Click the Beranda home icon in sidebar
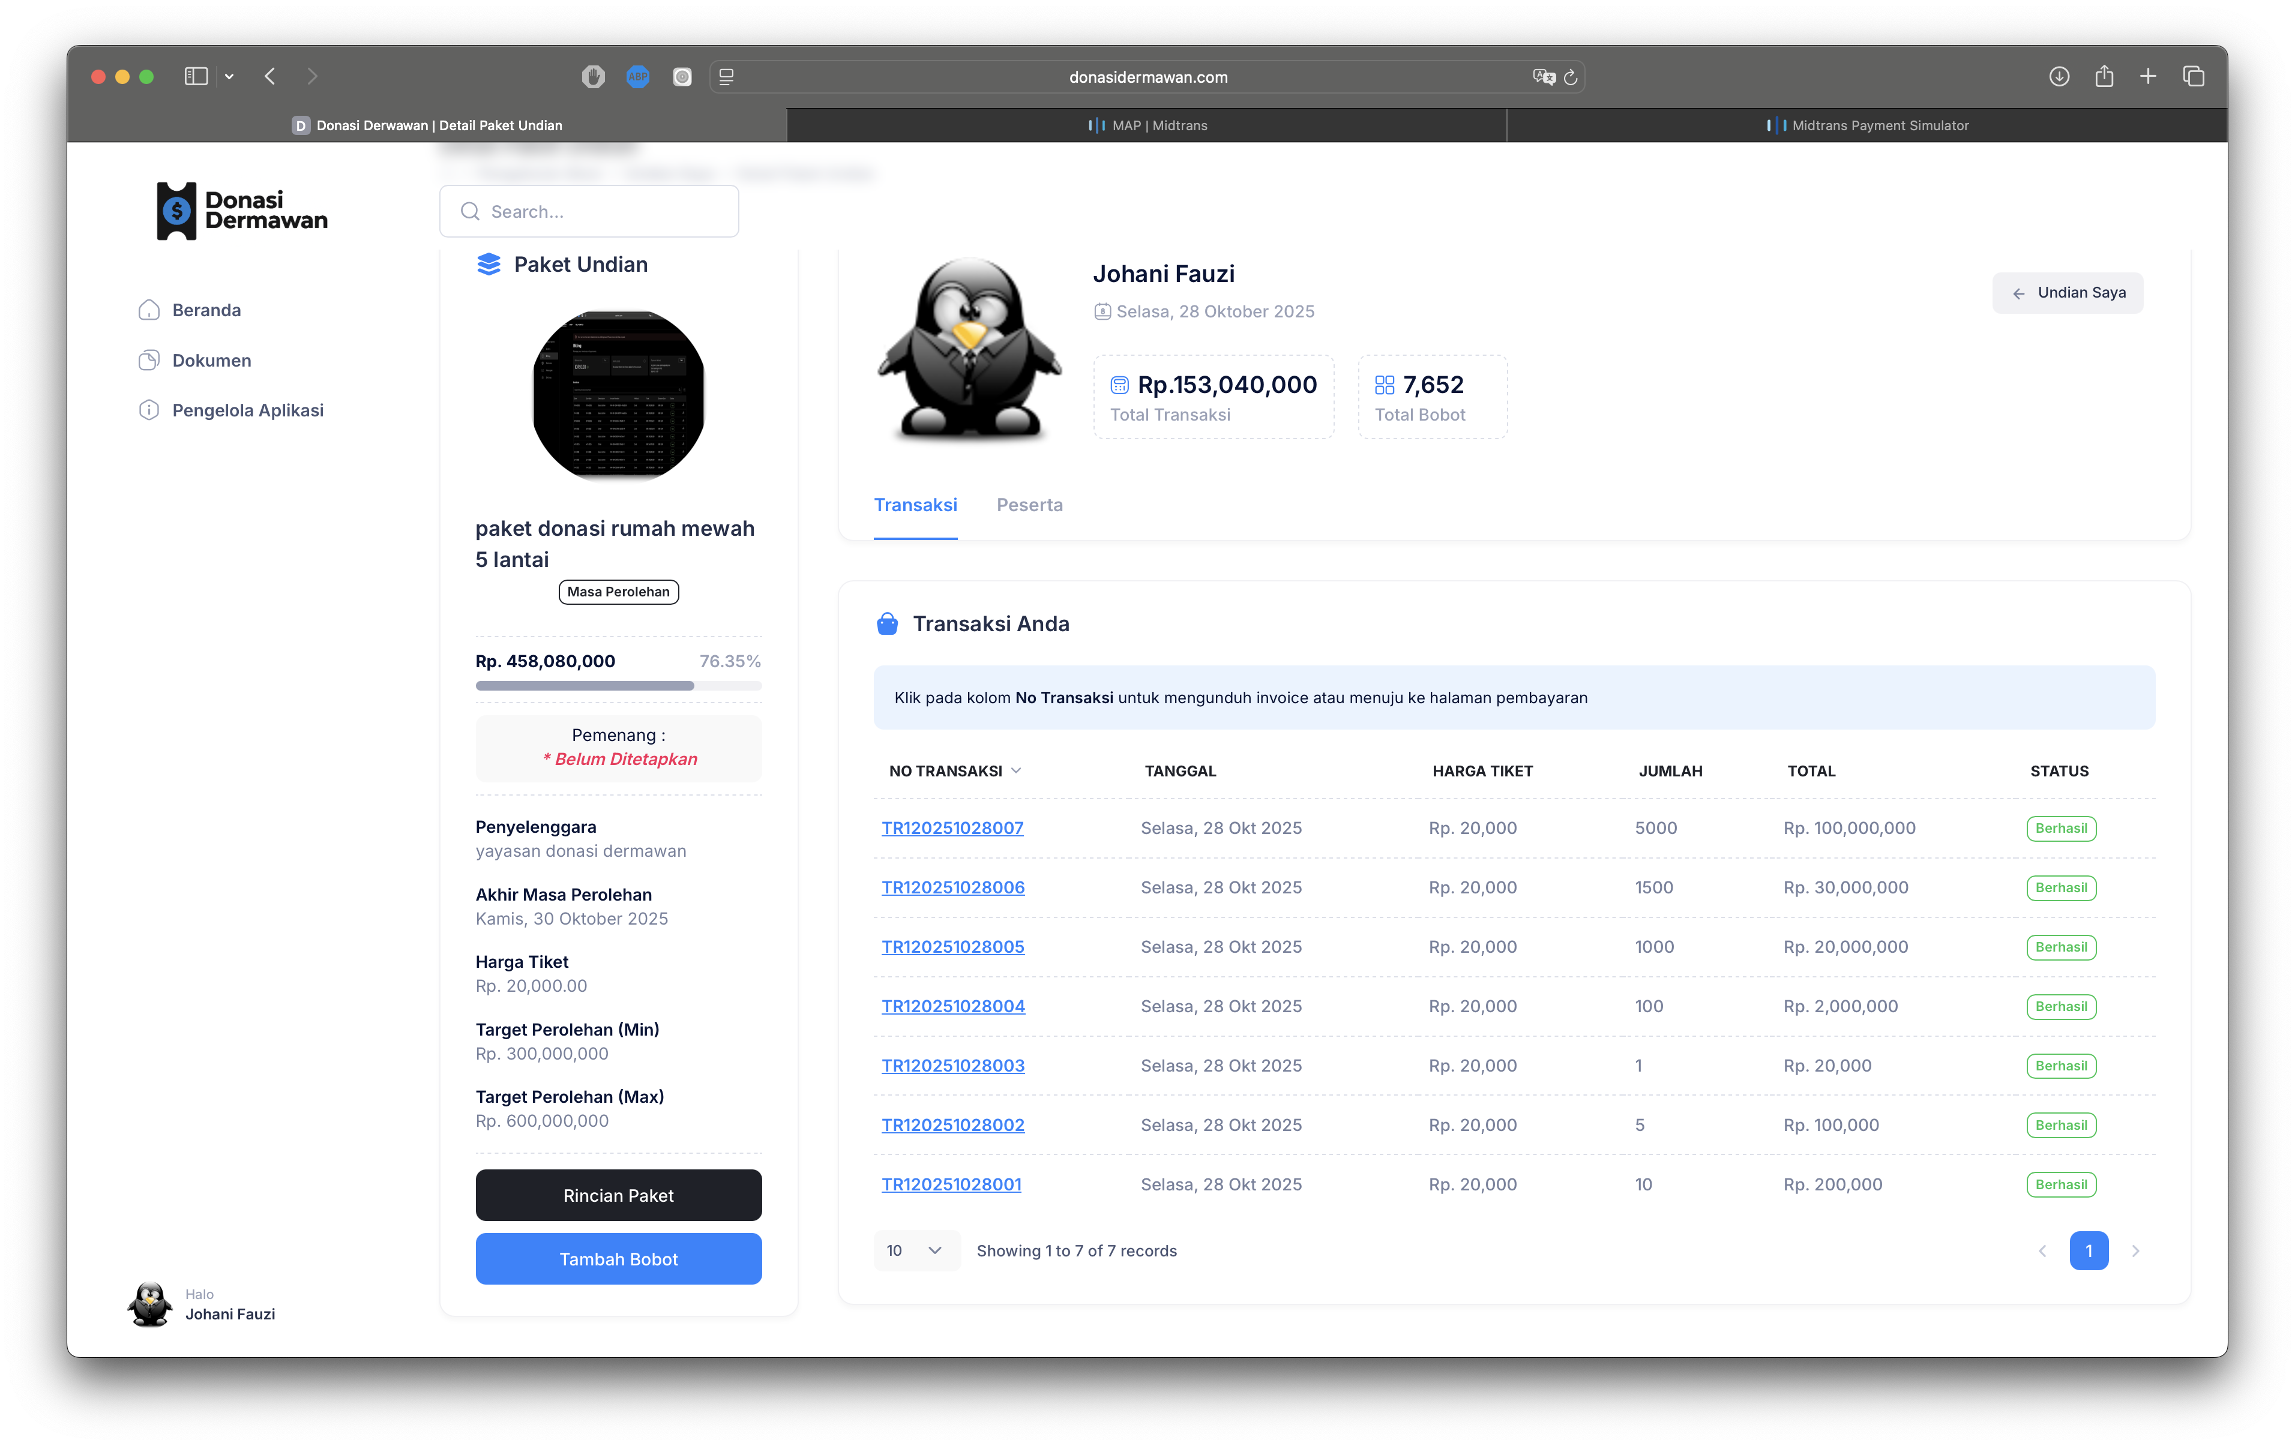The image size is (2295, 1446). 149,310
